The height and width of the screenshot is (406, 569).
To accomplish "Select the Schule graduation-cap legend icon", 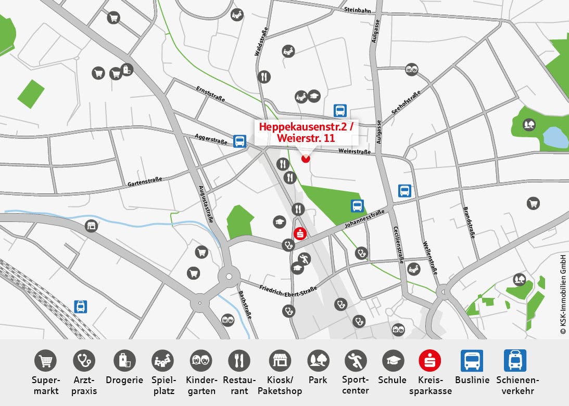I will (393, 361).
